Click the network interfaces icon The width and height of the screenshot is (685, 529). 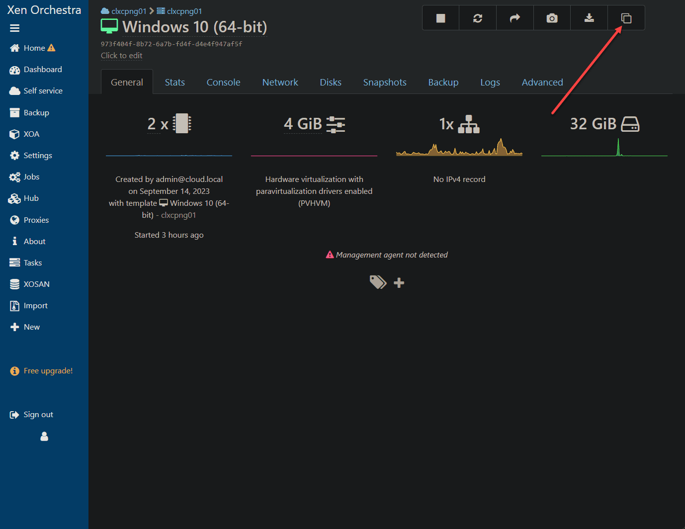pos(469,124)
